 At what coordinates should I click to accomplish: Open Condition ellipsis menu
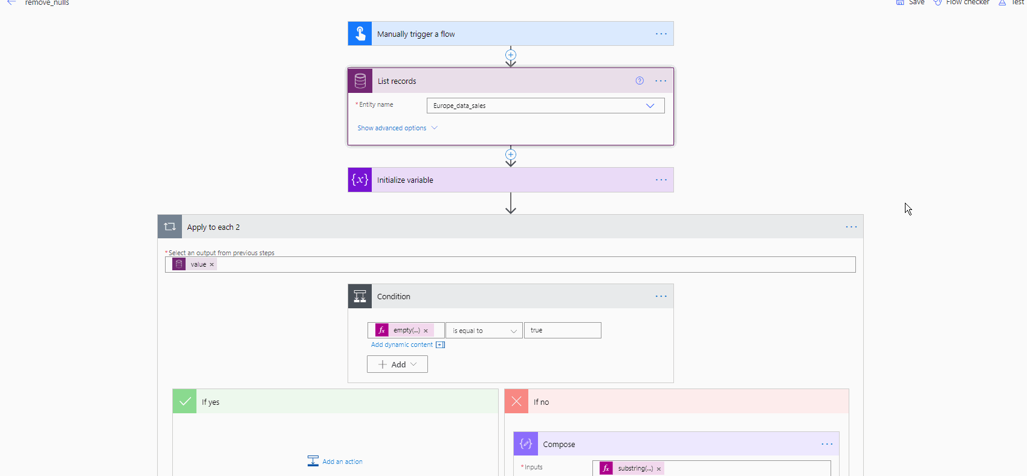click(x=661, y=296)
